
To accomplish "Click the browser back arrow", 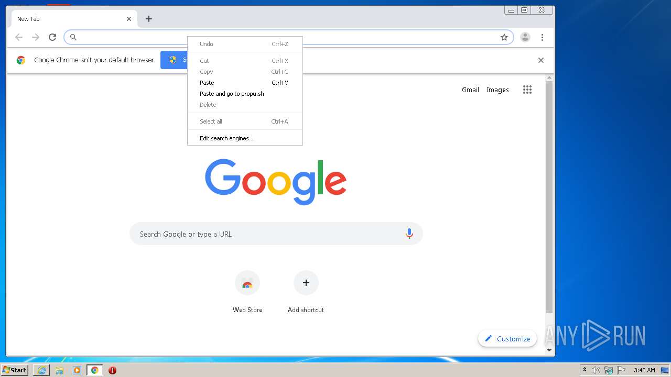I will pos(19,37).
